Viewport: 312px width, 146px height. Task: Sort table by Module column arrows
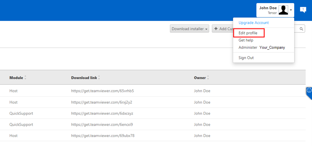pos(25,78)
